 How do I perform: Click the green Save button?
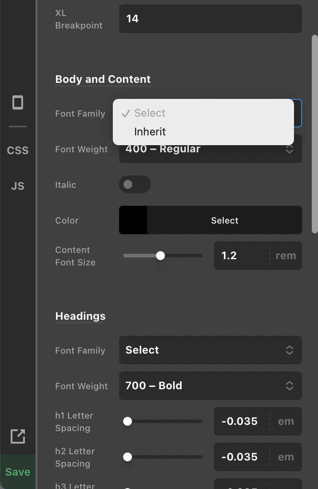click(x=18, y=472)
